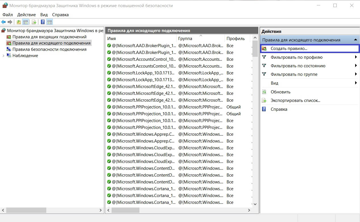The height and width of the screenshot is (222, 360).
Task: Open the Вид submenu arrow in Actions pane
Action: [356, 83]
